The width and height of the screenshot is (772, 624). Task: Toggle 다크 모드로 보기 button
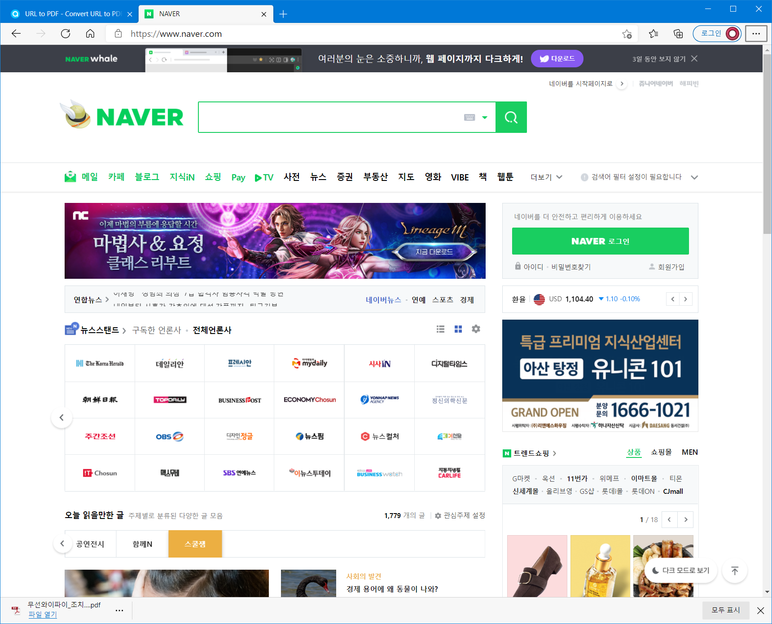681,570
